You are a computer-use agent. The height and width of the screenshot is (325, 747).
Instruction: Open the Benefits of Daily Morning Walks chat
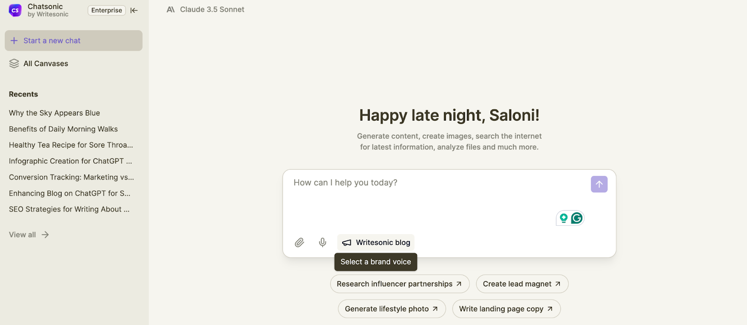pyautogui.click(x=63, y=129)
